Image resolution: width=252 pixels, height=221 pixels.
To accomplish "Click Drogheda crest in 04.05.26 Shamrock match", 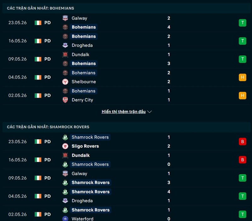I will (65, 201).
